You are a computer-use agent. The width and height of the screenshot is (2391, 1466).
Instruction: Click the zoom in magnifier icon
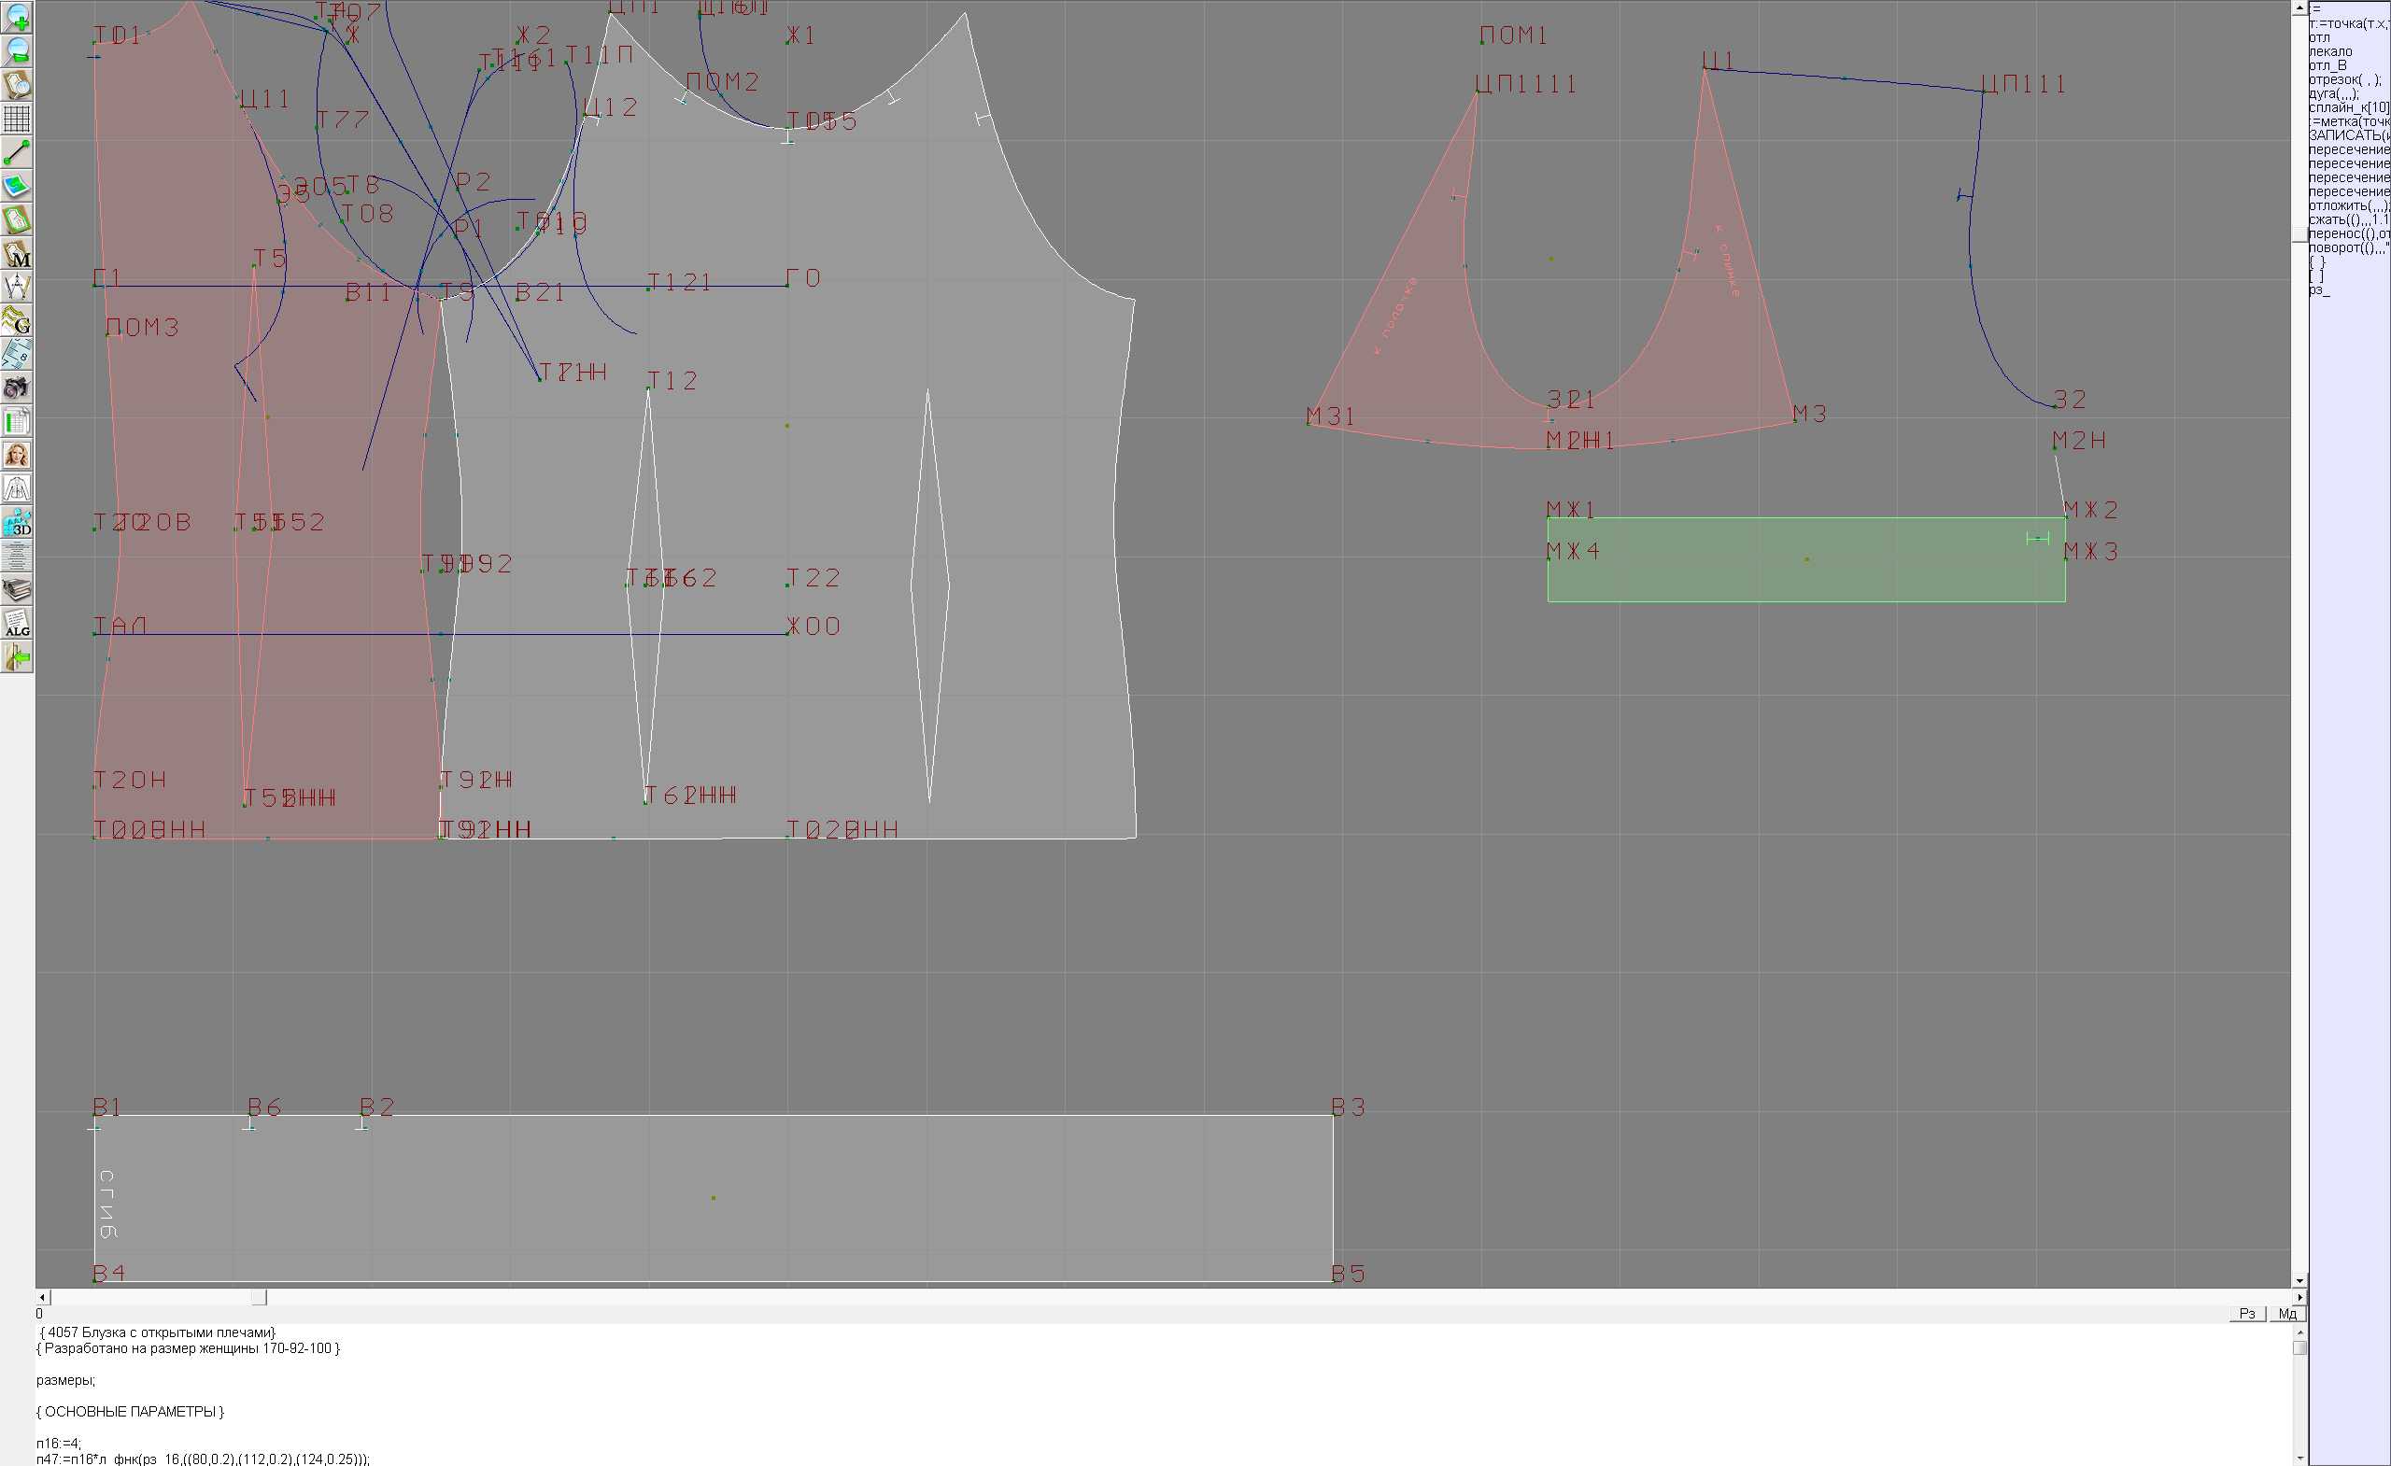click(17, 18)
